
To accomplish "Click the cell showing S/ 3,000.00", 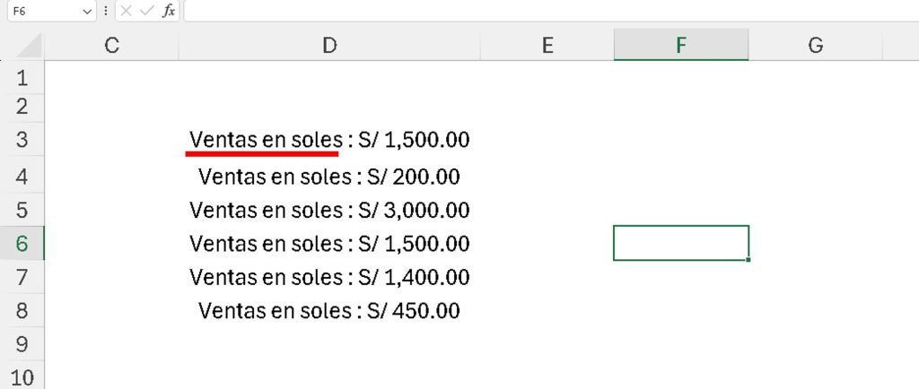I will click(329, 210).
